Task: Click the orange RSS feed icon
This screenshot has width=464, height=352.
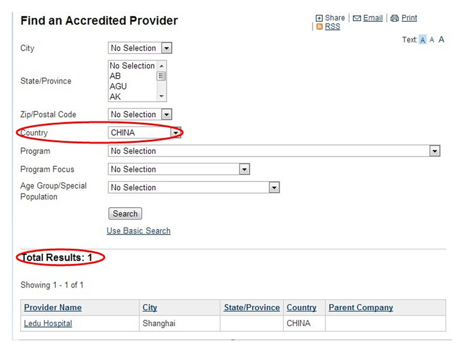Action: point(319,27)
